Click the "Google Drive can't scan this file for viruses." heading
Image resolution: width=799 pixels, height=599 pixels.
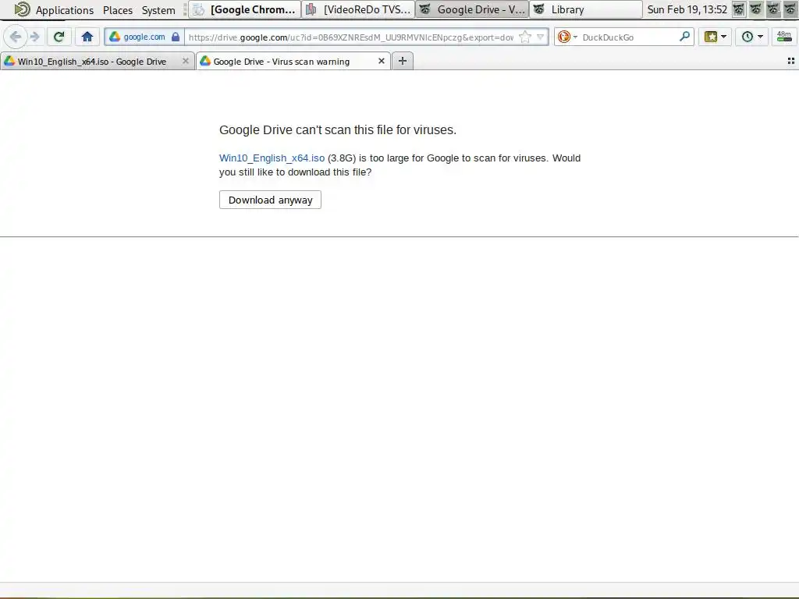coord(338,130)
